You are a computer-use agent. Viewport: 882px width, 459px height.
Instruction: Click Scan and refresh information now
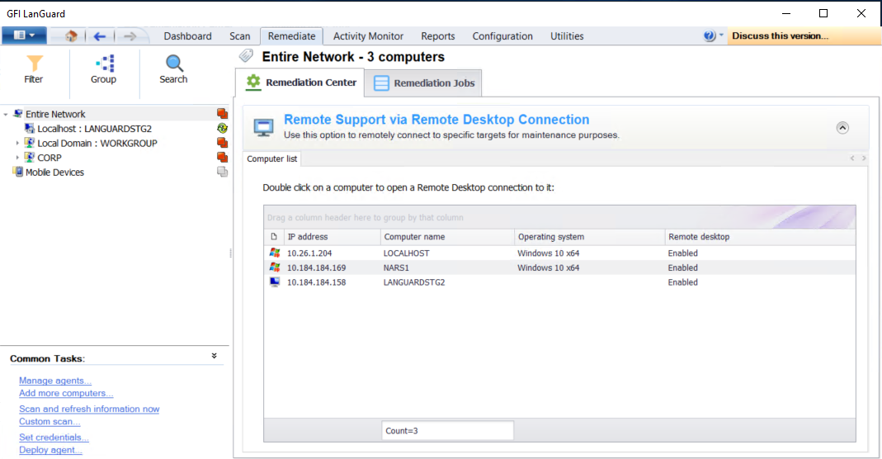[89, 409]
